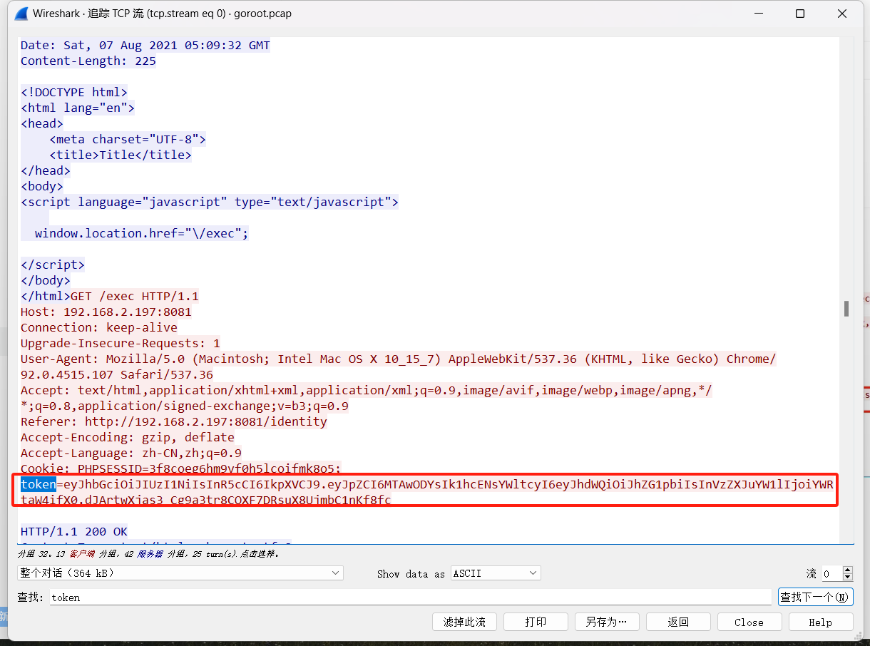Screen dimensions: 870x646
Task: Click the Filter Out This Stream (滤掉此流) button
Action: [464, 622]
